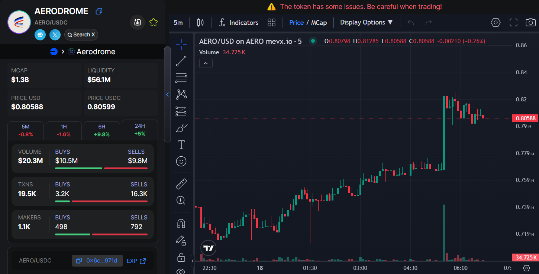The height and width of the screenshot is (274, 539).
Task: Toggle the magnet snap mode
Action: [x=181, y=224]
